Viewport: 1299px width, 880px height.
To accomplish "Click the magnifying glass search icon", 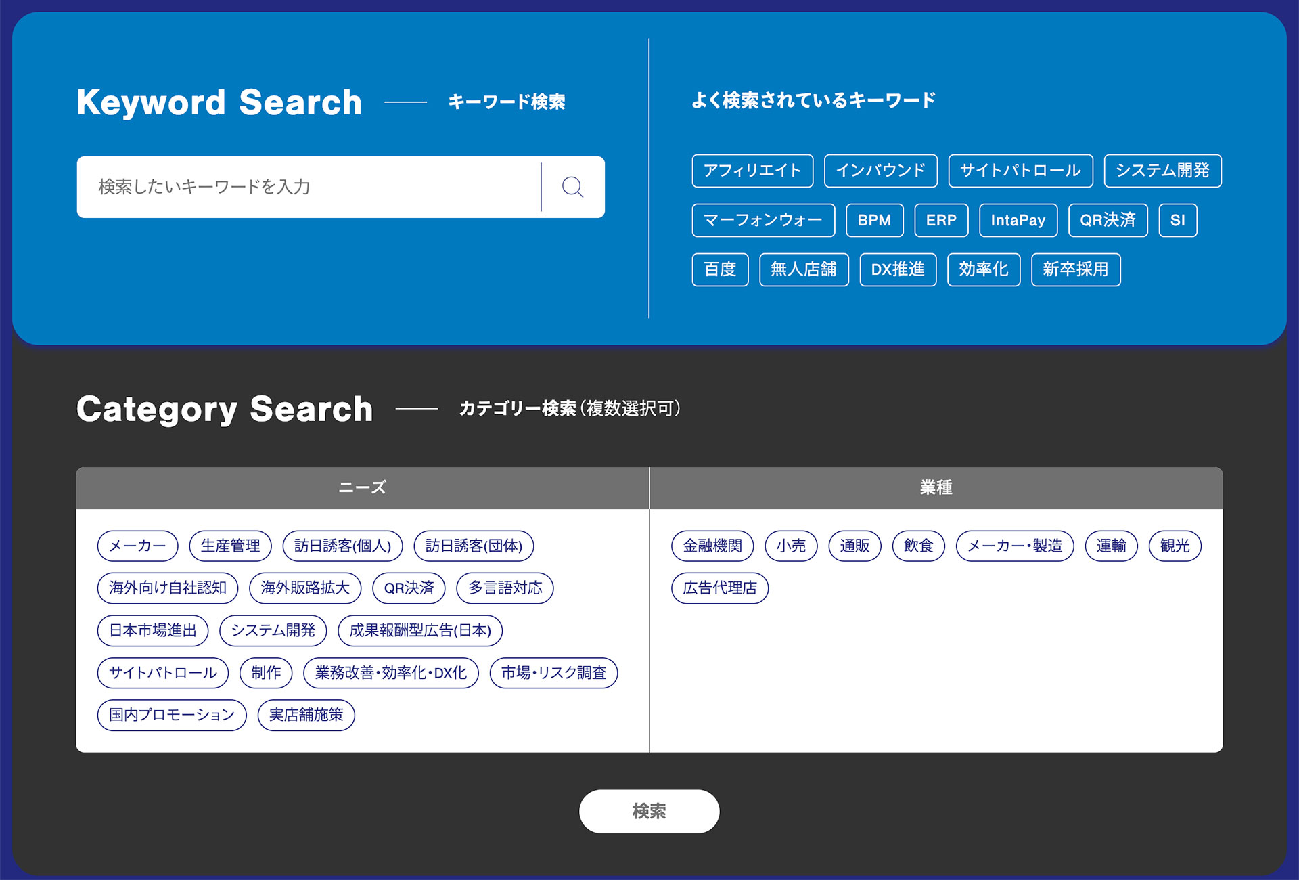I will (572, 187).
